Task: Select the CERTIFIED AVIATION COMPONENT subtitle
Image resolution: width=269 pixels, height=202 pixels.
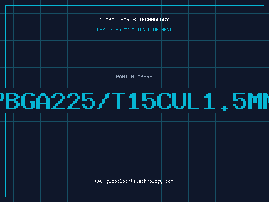Action: tap(134, 30)
